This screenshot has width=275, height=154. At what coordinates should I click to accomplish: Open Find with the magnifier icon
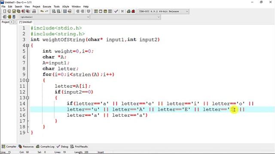pyautogui.click(x=54, y=12)
